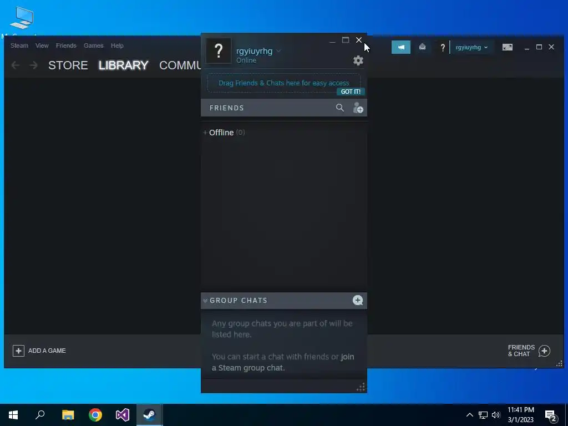Screen dimensions: 568x426
Task: Click the main Steam window resize grip
Action: (x=559, y=364)
